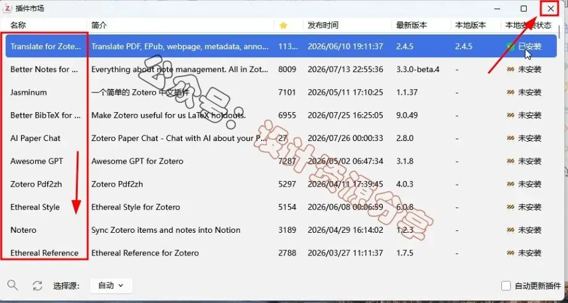Sort by the 本地版本 column header

click(x=470, y=25)
